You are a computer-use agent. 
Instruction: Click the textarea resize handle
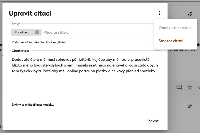point(157,96)
